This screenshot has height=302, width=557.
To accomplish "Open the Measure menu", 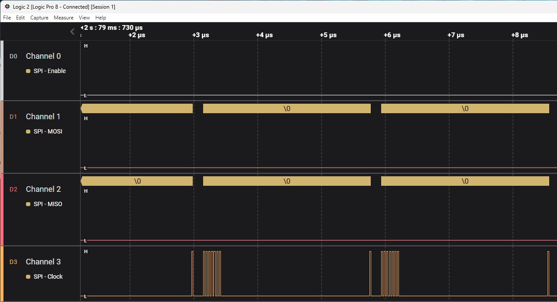I will pos(64,18).
